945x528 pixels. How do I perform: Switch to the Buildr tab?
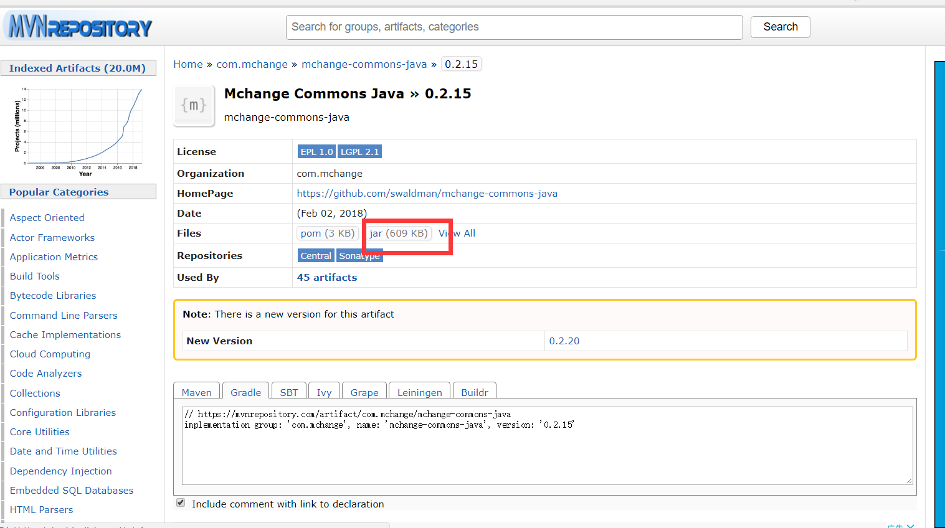coord(475,392)
